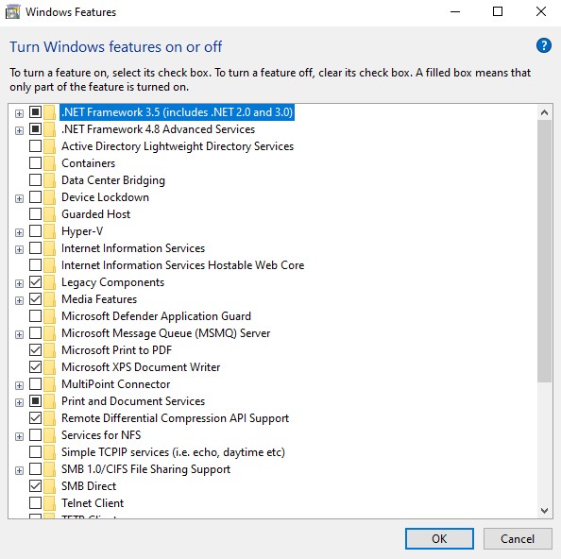Click the folder icon beside Services for NFS
This screenshot has width=561, height=559.
coord(50,435)
